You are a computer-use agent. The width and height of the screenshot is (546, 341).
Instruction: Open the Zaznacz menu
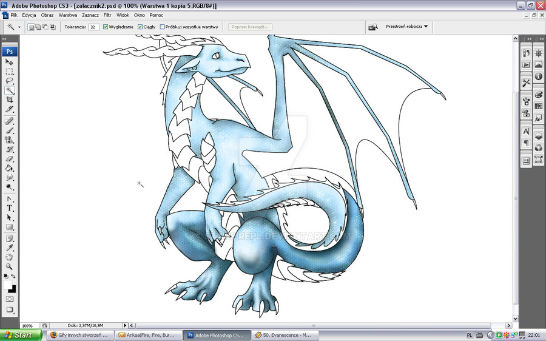(x=90, y=15)
